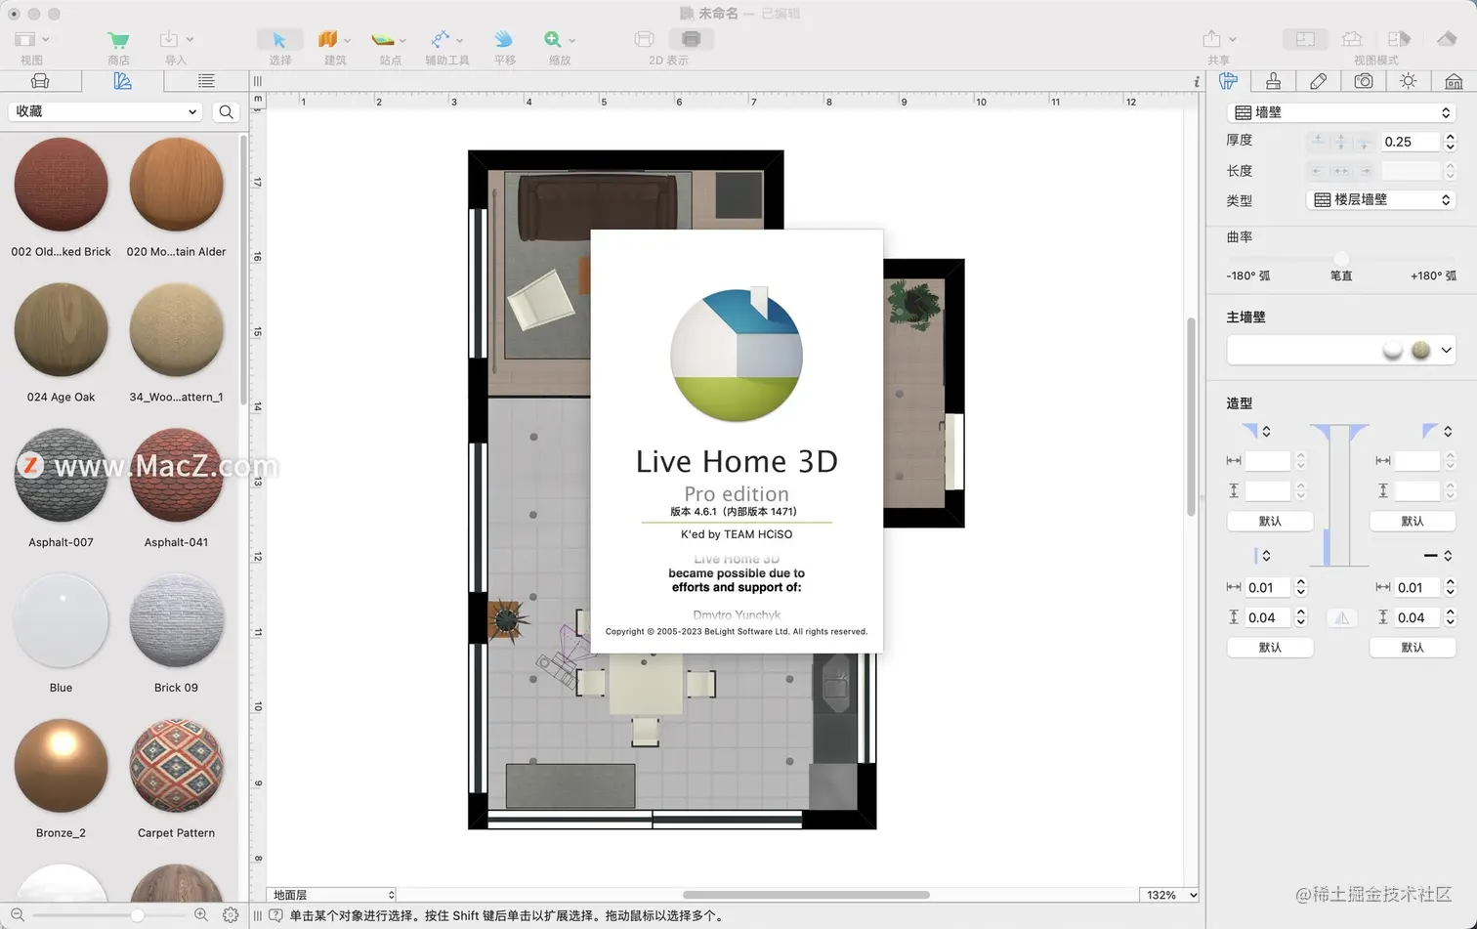Viewport: 1477px width, 929px height.
Task: Toggle the 2D elevation 表示 left button
Action: [644, 39]
